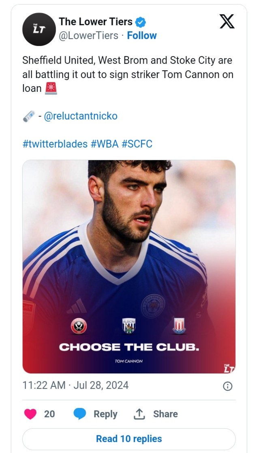Click the blue reply bubble icon
Image resolution: width=259 pixels, height=453 pixels.
point(80,414)
